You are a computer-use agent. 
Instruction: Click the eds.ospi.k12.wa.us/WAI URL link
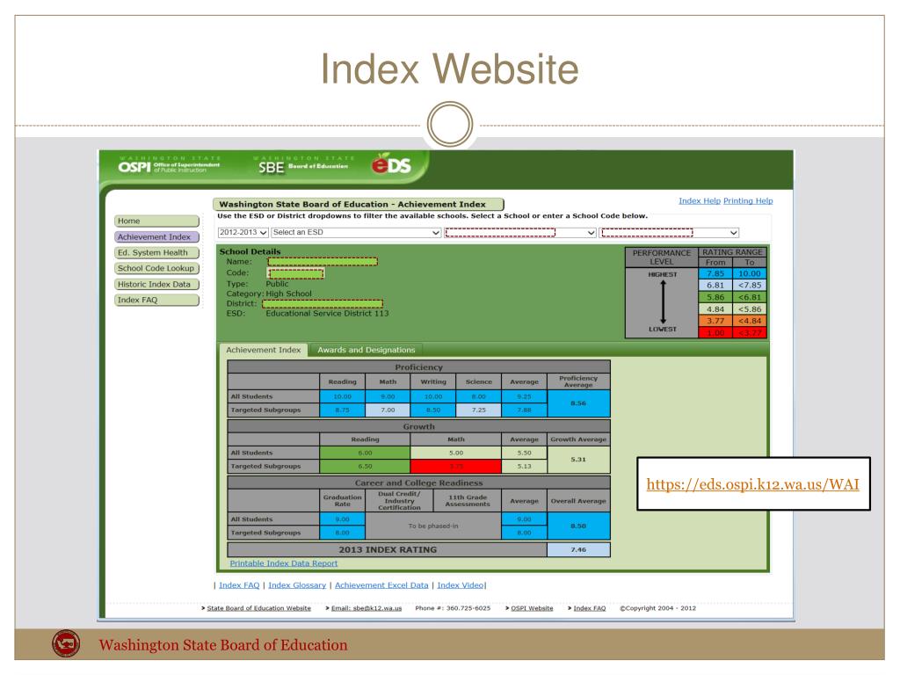[x=752, y=484]
